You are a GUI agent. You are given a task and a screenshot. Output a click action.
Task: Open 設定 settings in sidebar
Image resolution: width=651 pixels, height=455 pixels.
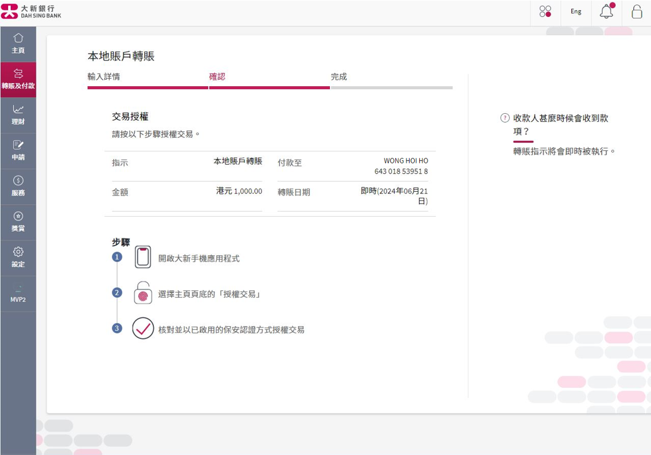tap(18, 258)
